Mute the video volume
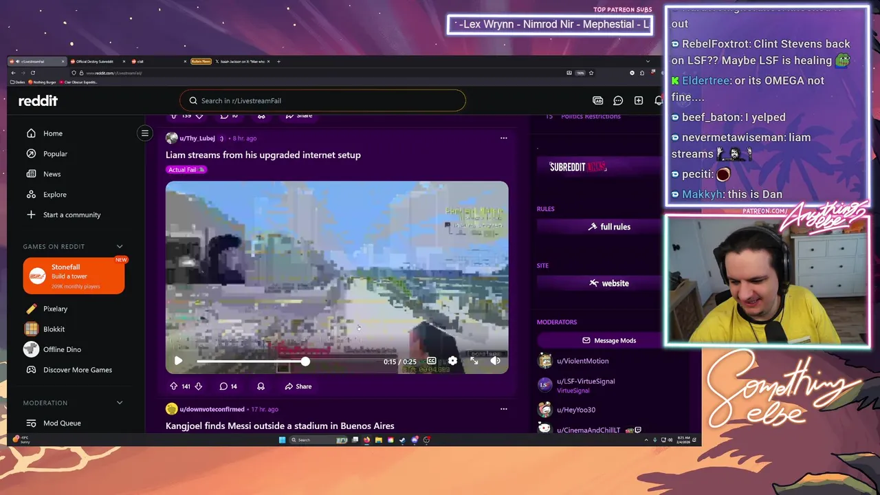The width and height of the screenshot is (880, 495). (x=495, y=361)
